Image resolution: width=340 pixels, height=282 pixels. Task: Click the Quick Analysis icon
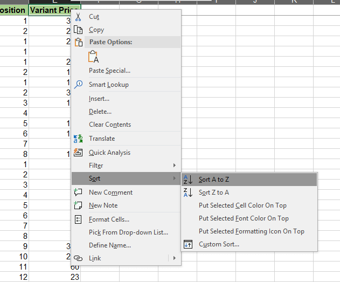click(x=78, y=152)
